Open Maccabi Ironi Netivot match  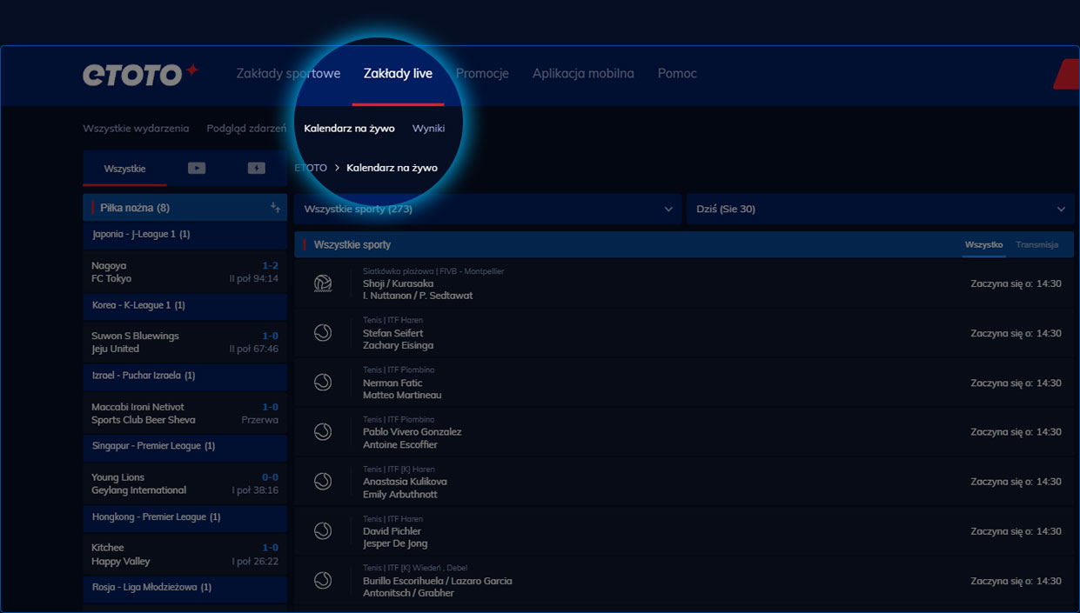(184, 413)
